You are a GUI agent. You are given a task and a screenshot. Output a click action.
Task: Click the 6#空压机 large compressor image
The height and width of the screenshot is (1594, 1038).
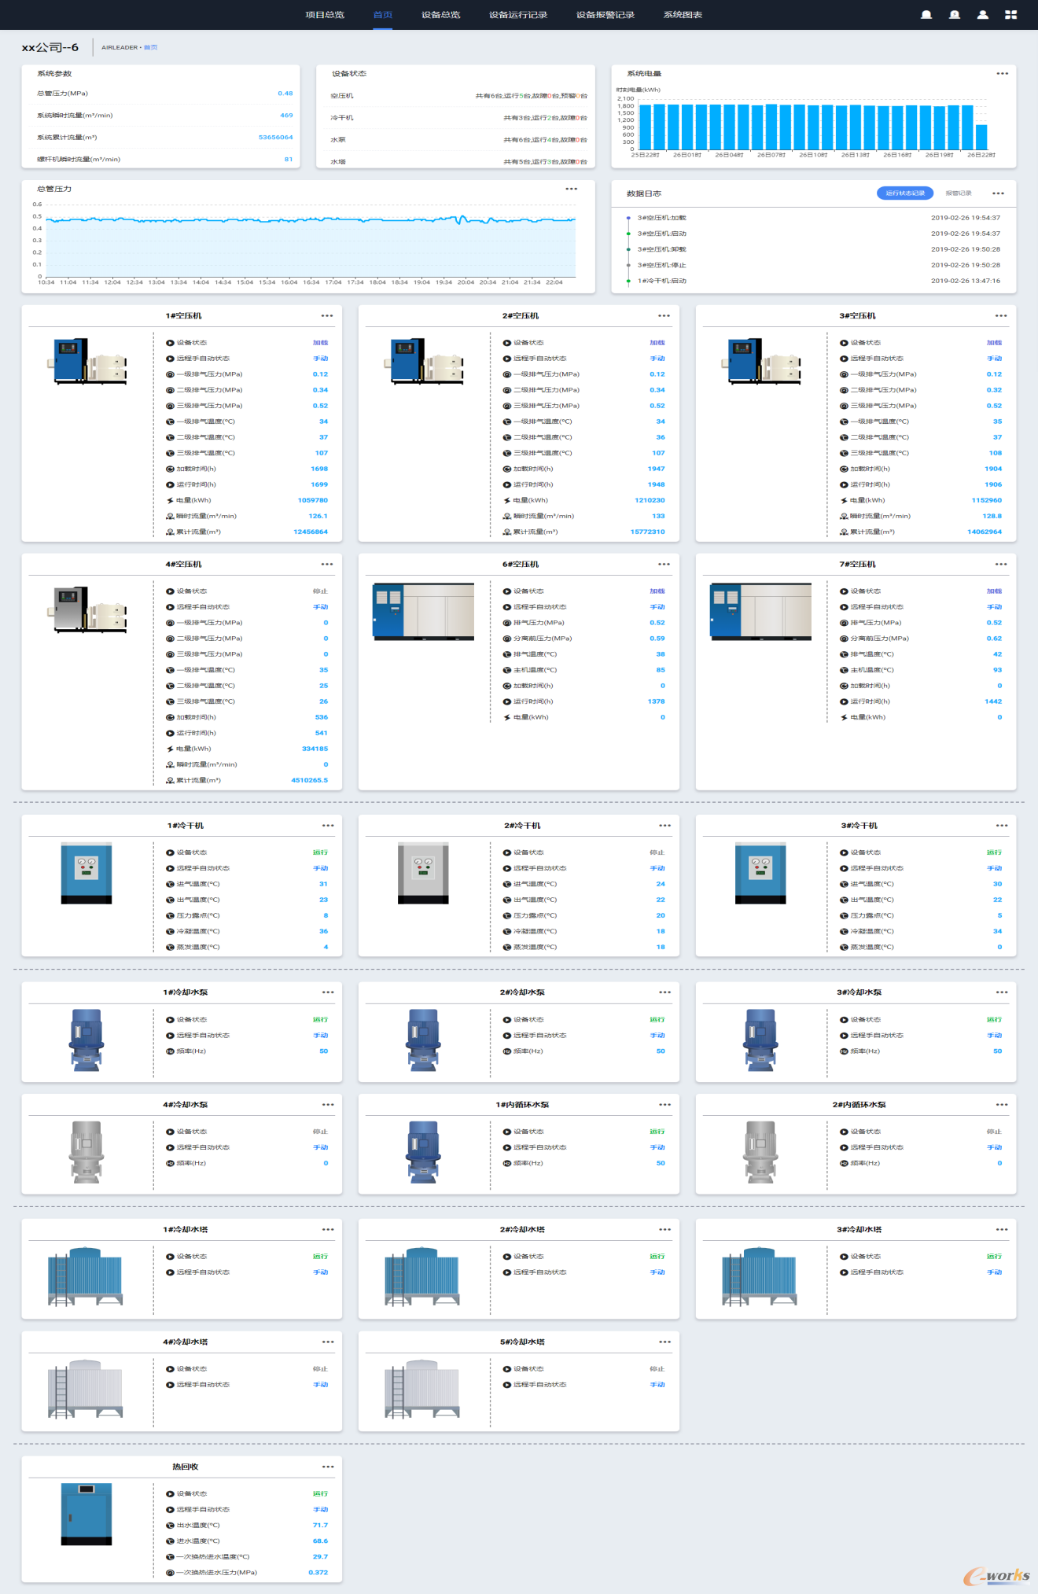point(423,612)
